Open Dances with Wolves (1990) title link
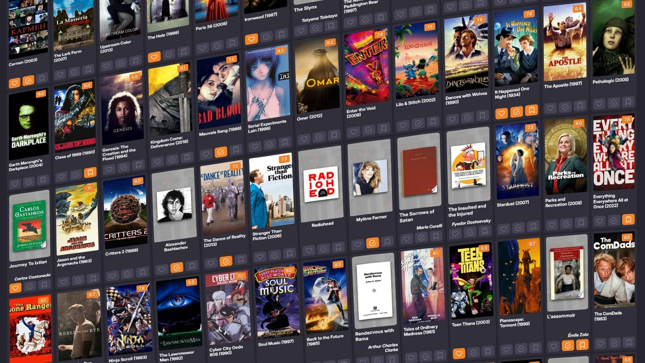Image resolution: width=645 pixels, height=363 pixels. [466, 98]
